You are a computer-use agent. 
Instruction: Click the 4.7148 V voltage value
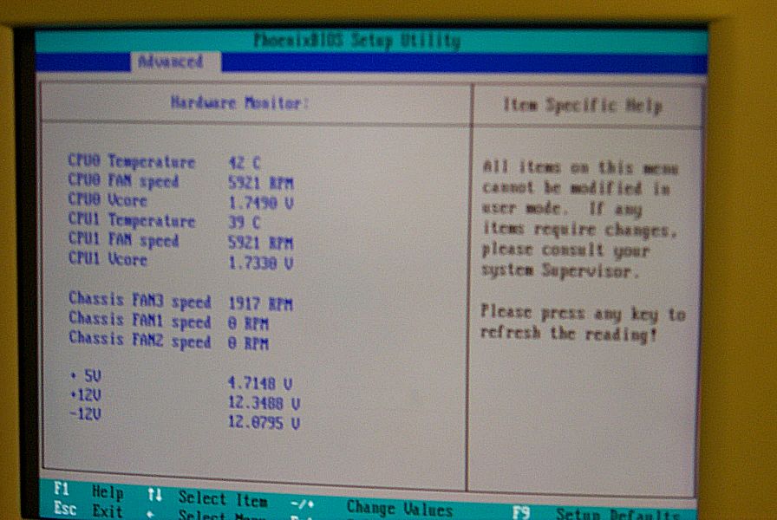point(260,383)
